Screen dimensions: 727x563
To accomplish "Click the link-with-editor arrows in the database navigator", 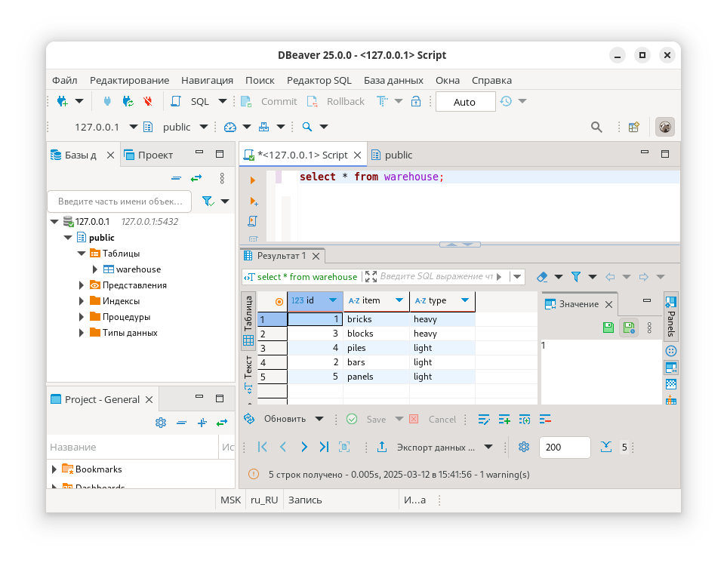I will click(196, 178).
